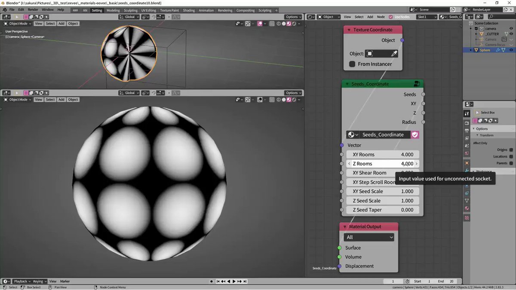Open Global orientation dropdown in bottom viewport
Viewport: 516px width, 290px height.
tap(129, 93)
